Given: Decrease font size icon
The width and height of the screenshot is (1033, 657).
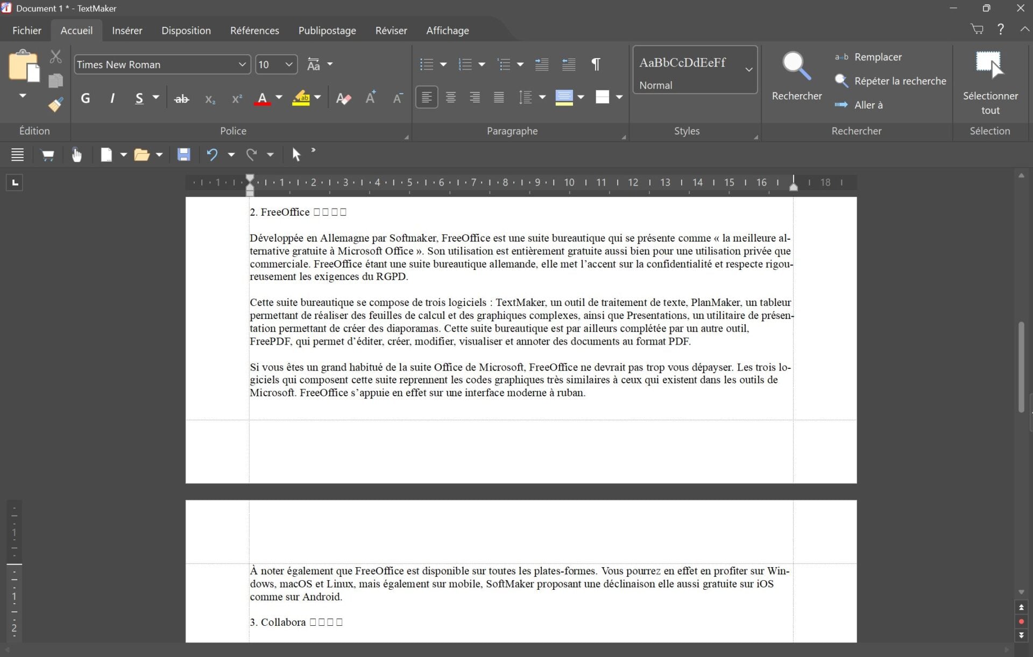Looking at the screenshot, I should (x=398, y=98).
